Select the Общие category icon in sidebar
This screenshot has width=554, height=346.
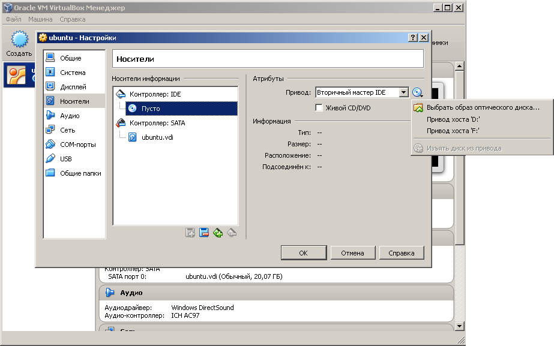50,58
